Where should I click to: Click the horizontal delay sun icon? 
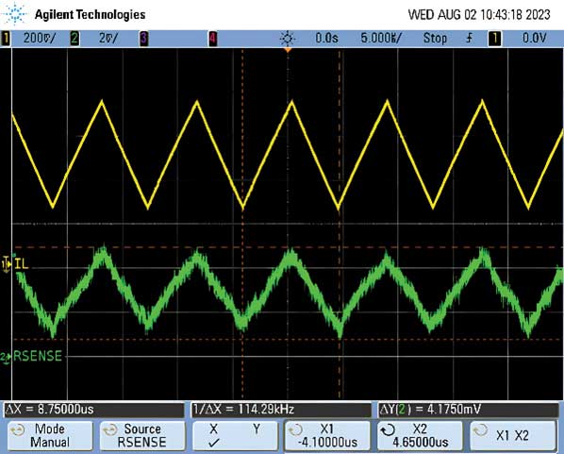(288, 38)
